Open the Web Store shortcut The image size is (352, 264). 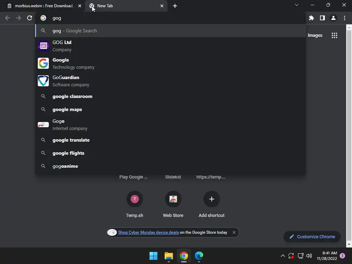click(173, 204)
